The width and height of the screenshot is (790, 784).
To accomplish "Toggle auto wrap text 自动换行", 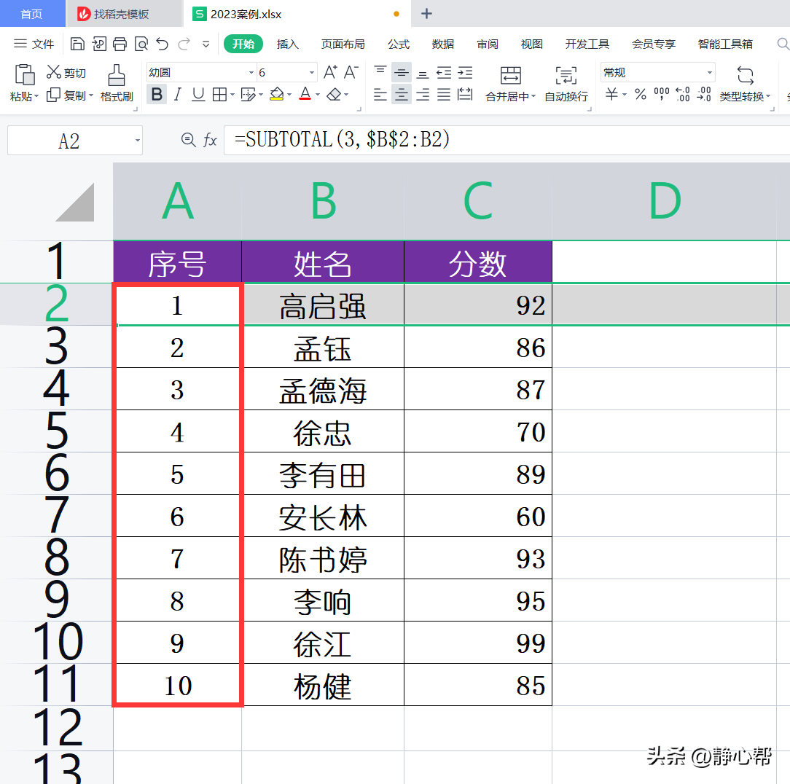I will [x=566, y=84].
